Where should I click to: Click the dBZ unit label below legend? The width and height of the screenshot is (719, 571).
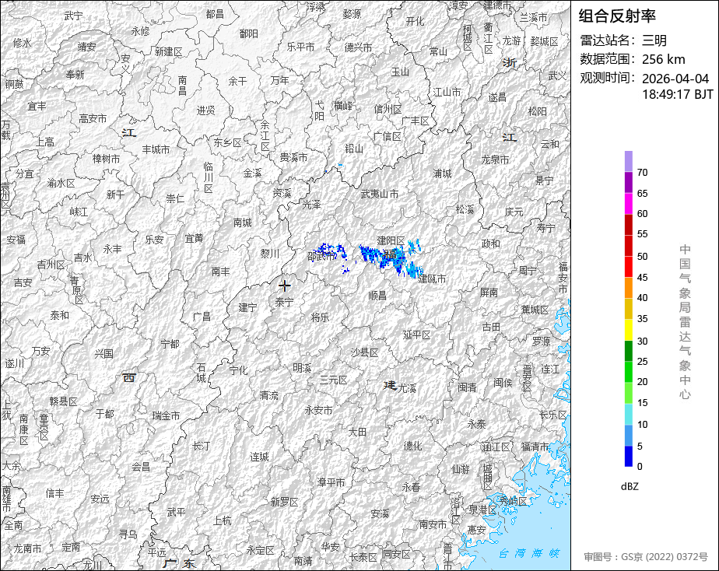630,486
